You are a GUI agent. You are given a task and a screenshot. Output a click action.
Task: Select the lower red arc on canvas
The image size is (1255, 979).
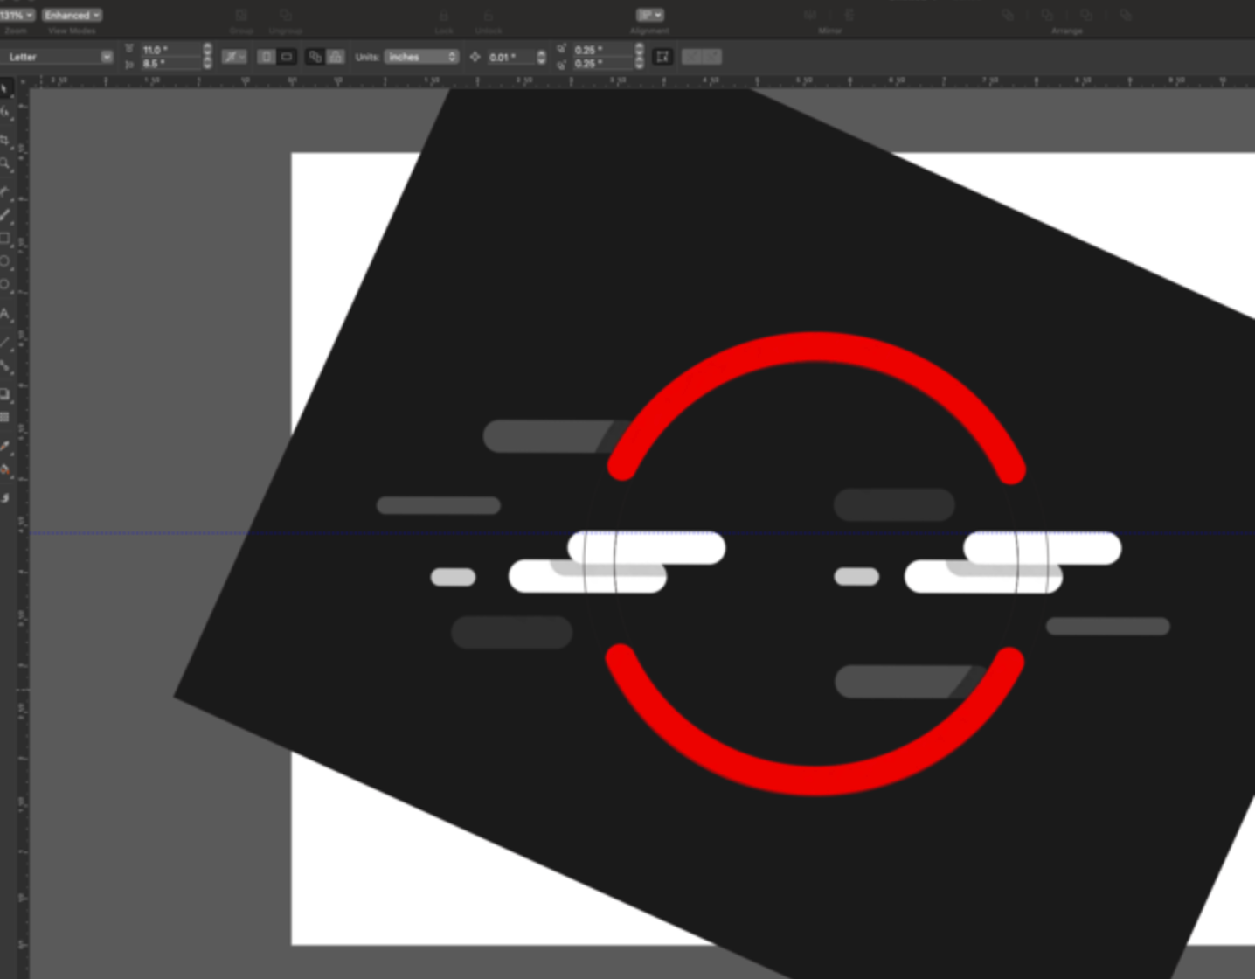[x=815, y=781]
